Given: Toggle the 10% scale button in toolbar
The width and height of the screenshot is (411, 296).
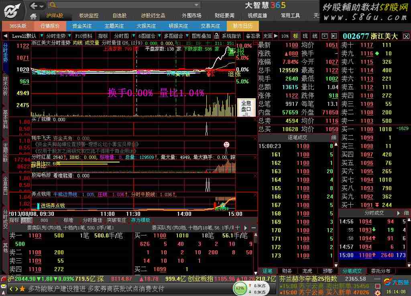Looking at the screenshot, I should pos(285,36).
